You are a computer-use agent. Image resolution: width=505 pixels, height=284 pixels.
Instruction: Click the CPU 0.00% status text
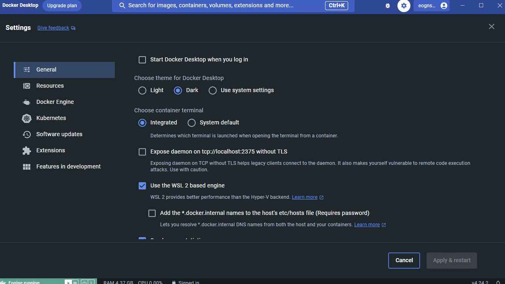[150, 282]
